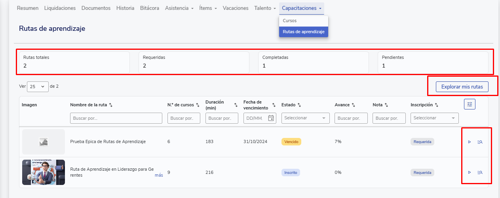This screenshot has height=198, width=500.
Task: Open calendar picker in Fecha de vencimiento
Action: tap(271, 118)
